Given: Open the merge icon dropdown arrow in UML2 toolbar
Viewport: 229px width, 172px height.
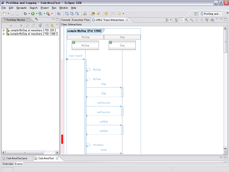Looking at the screenshot, I should [171, 20].
